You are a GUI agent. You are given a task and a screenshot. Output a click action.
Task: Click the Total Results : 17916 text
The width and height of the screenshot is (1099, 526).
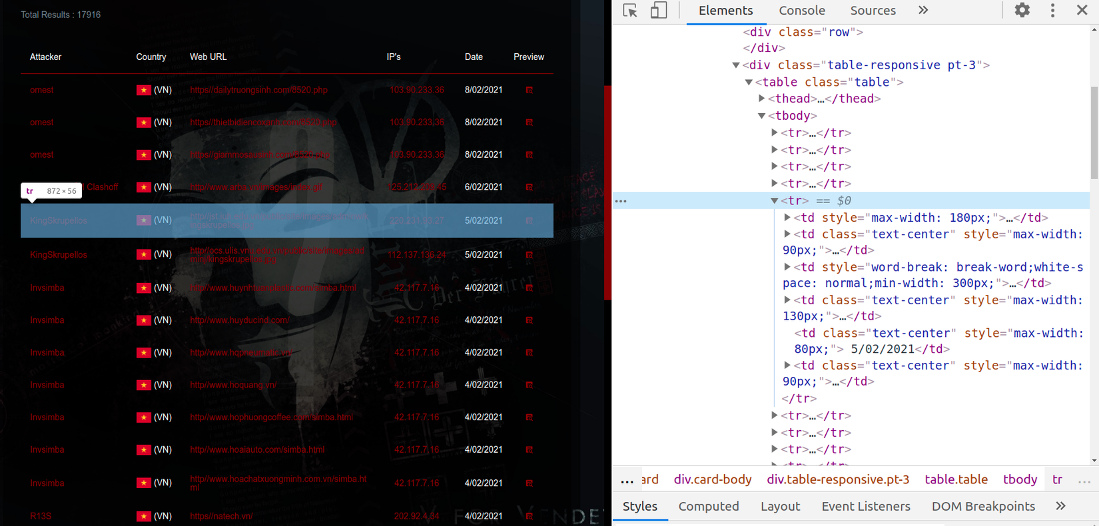[61, 15]
